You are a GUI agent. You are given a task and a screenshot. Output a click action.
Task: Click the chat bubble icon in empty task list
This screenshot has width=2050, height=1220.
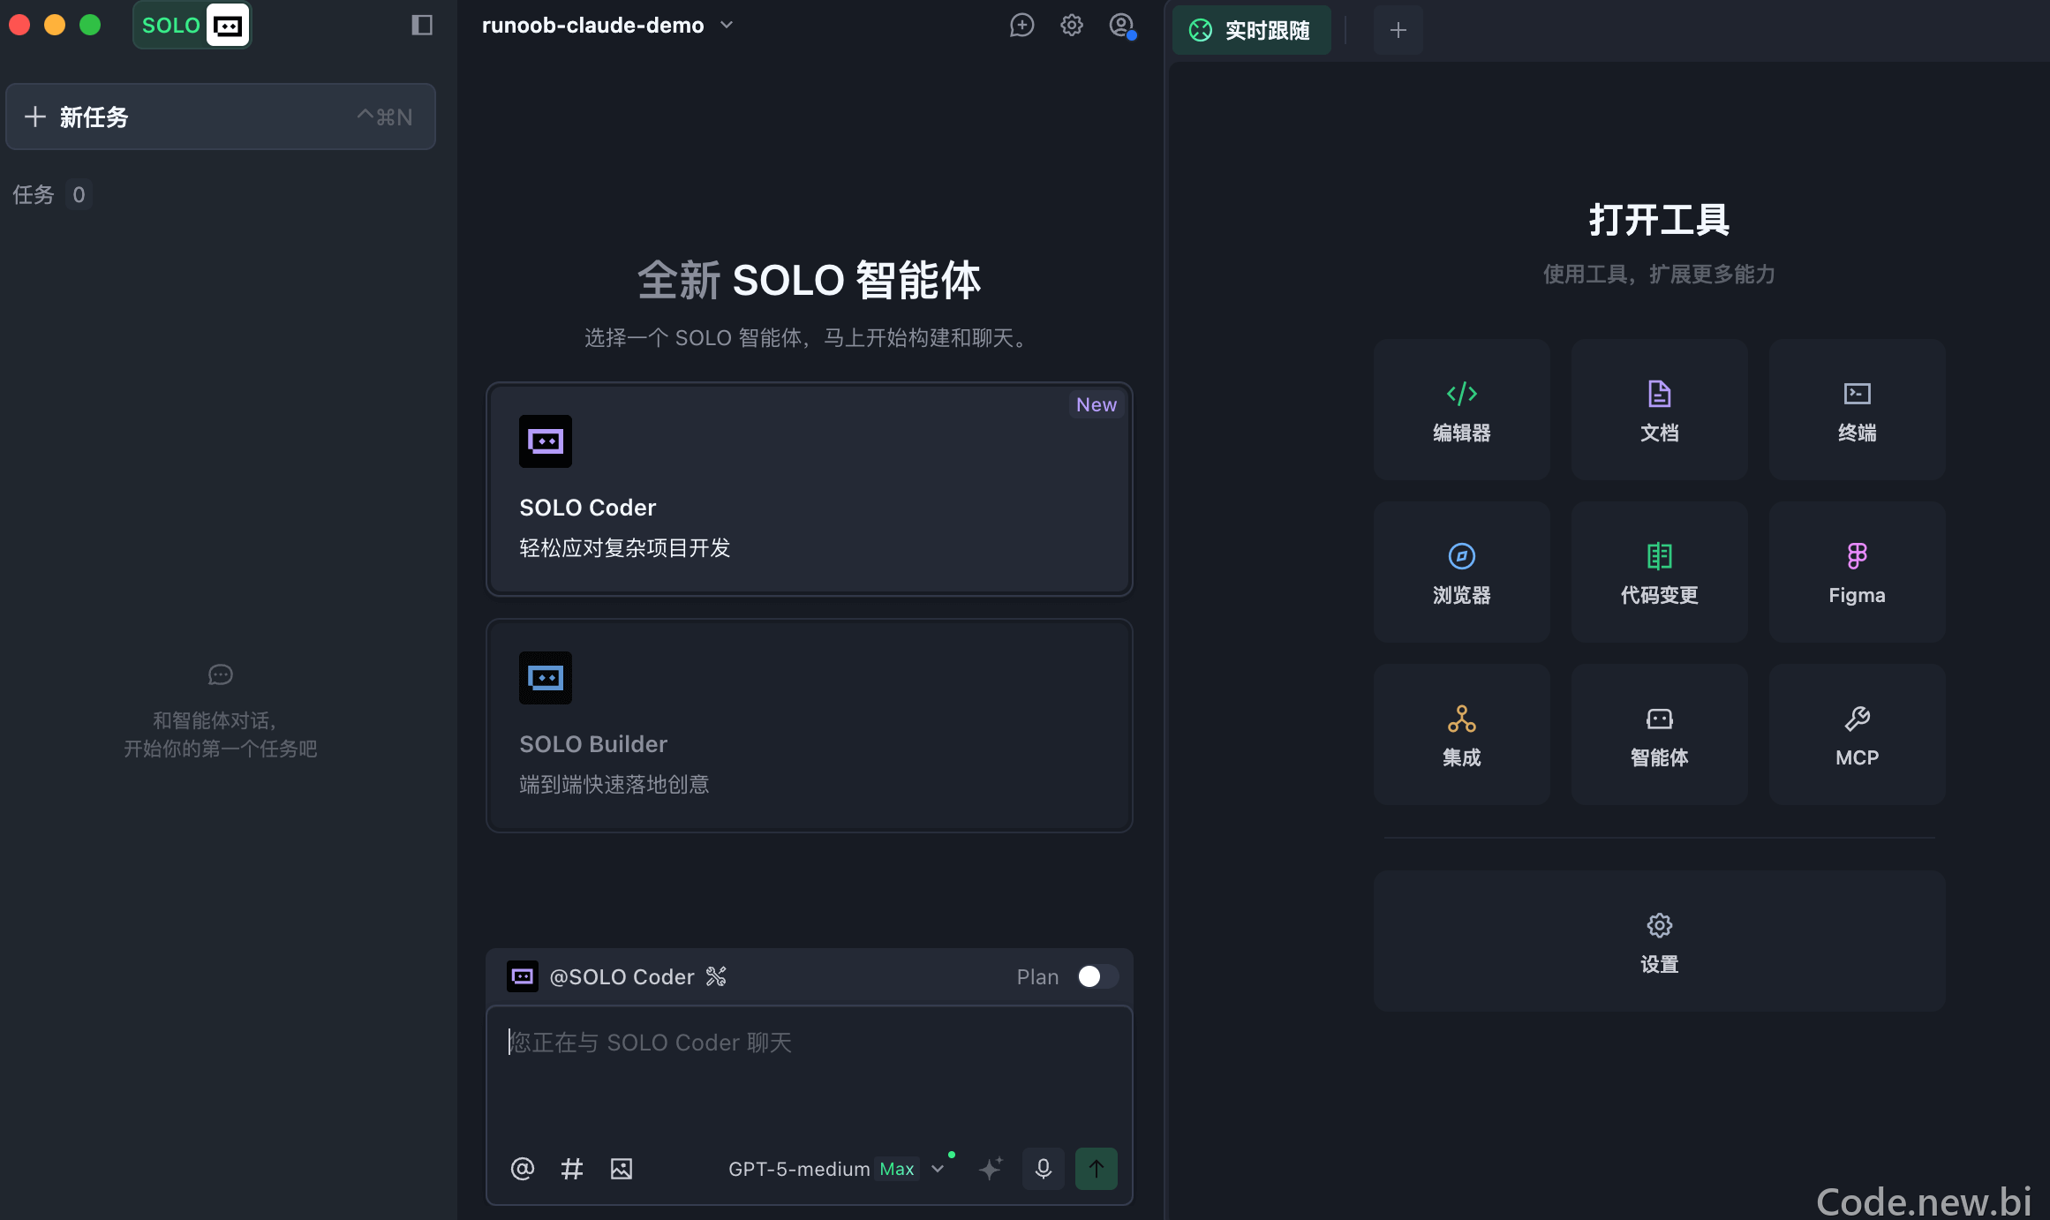(x=221, y=675)
